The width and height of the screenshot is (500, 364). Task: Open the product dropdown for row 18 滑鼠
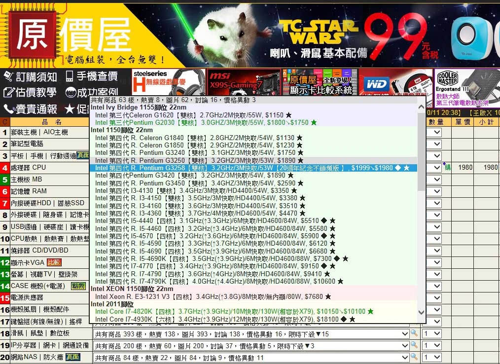pos(251,334)
